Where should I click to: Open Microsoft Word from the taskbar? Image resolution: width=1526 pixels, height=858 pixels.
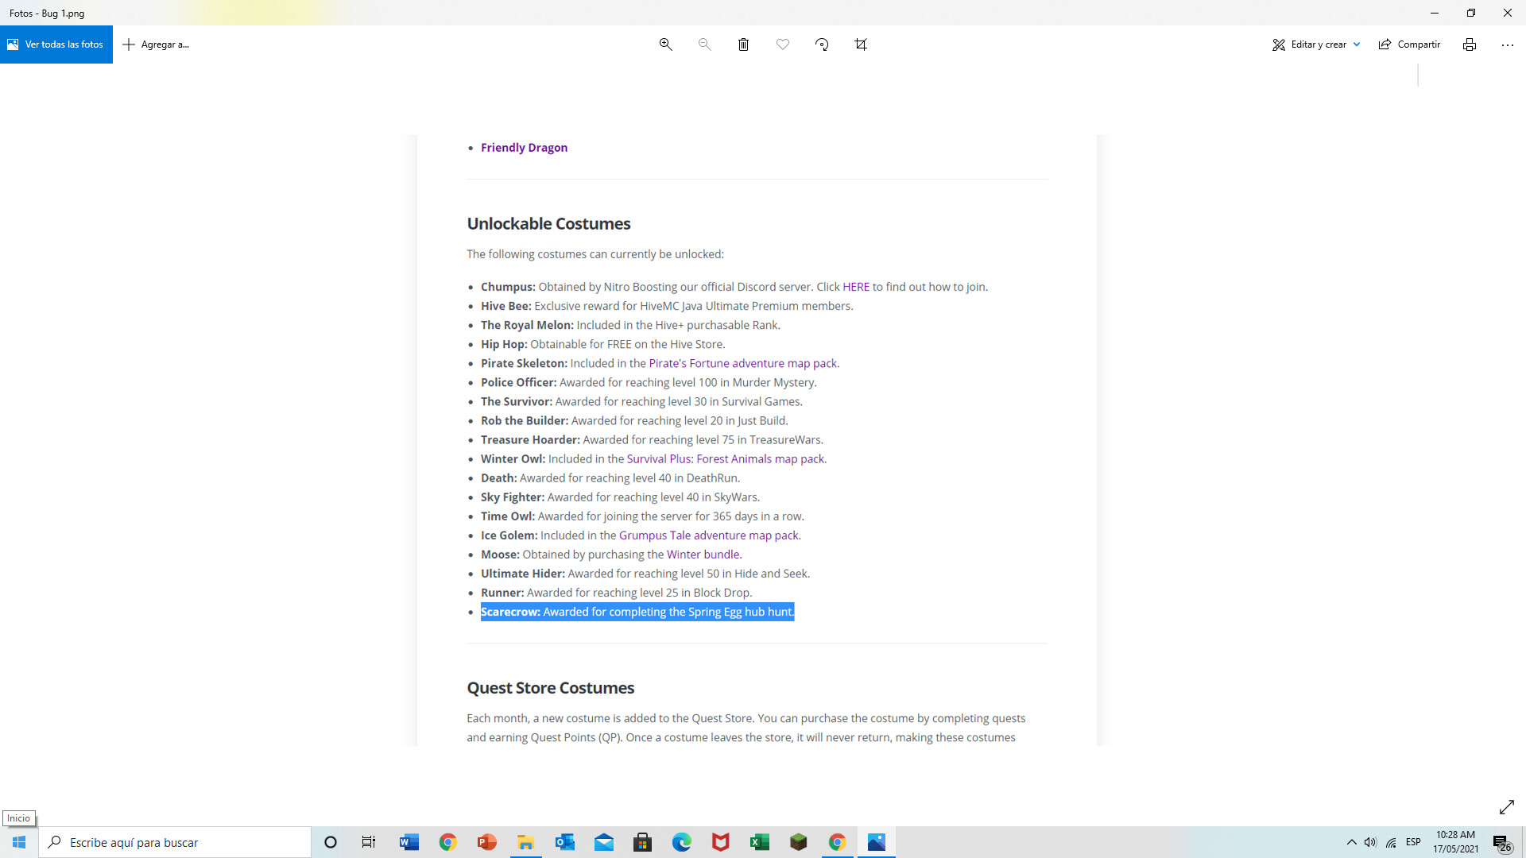(x=409, y=842)
